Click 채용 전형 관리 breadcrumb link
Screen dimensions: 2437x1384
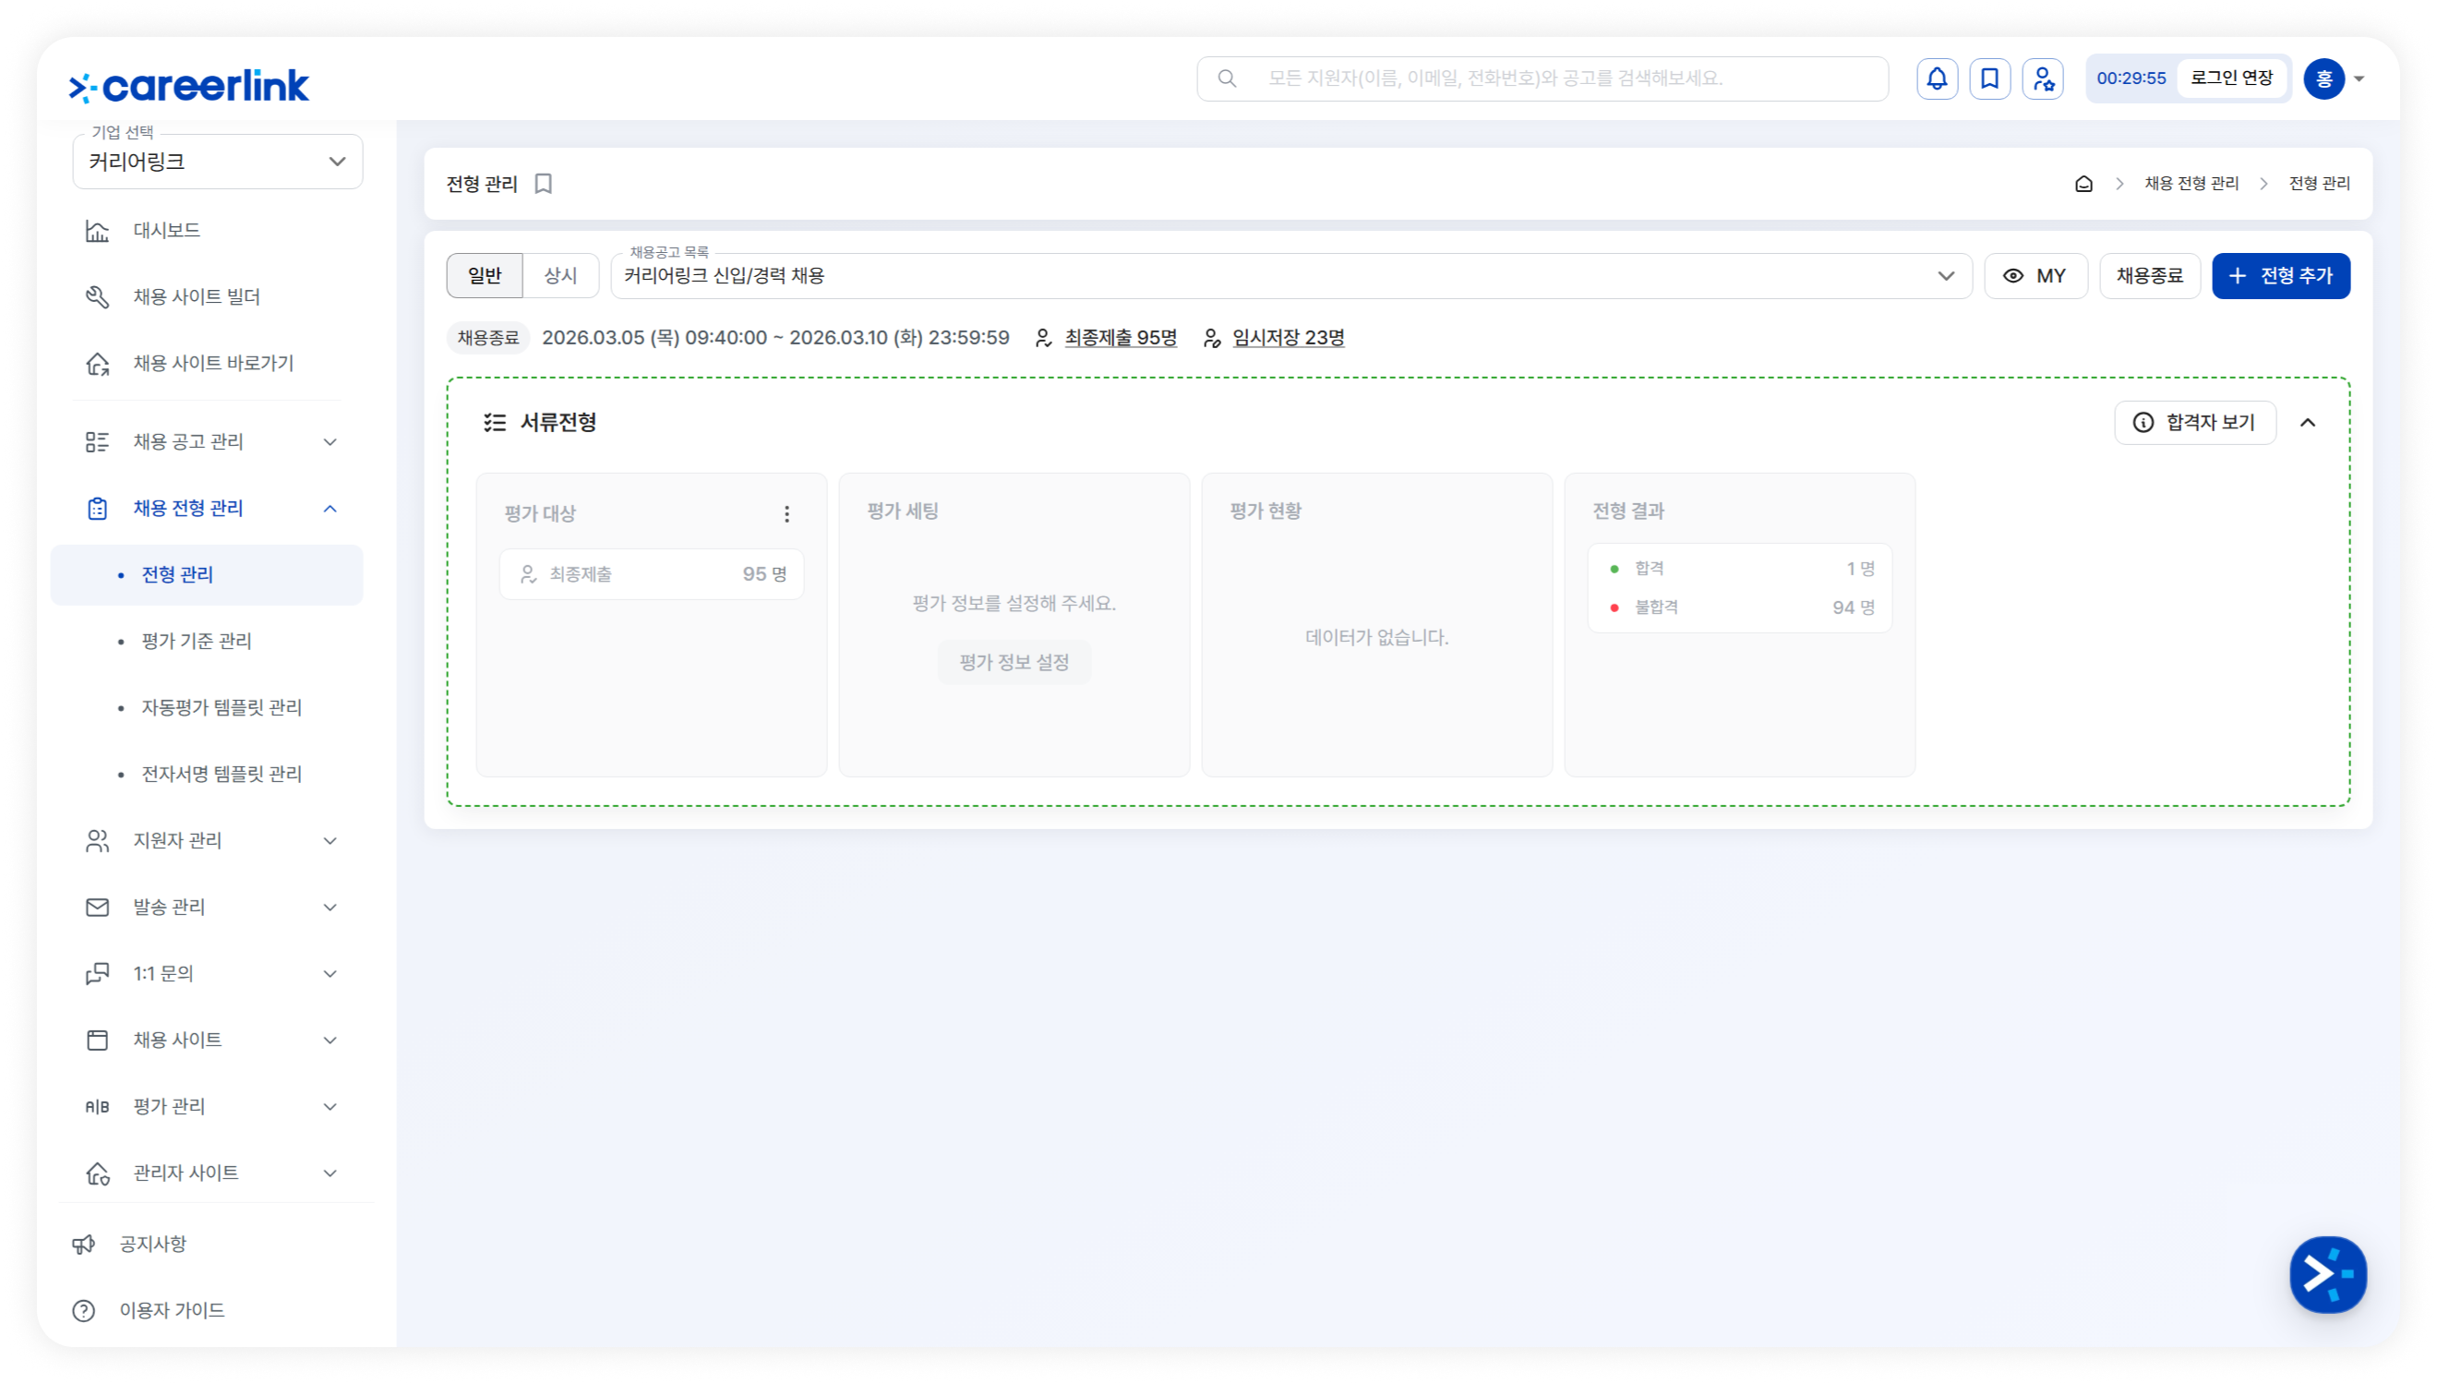coord(2190,184)
